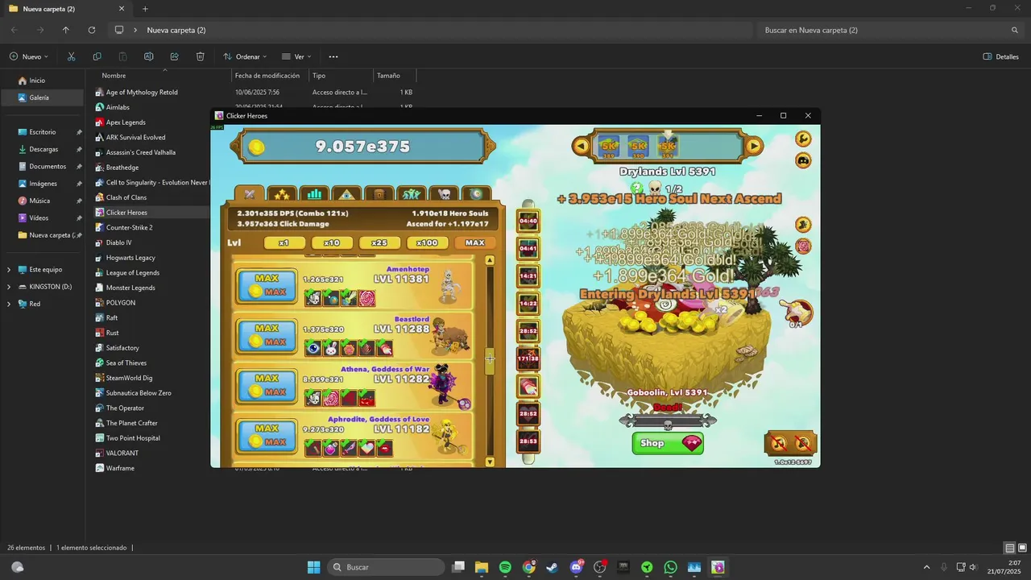The width and height of the screenshot is (1031, 580).
Task: Expand Este equipo in the navigation pane
Action: pos(9,270)
